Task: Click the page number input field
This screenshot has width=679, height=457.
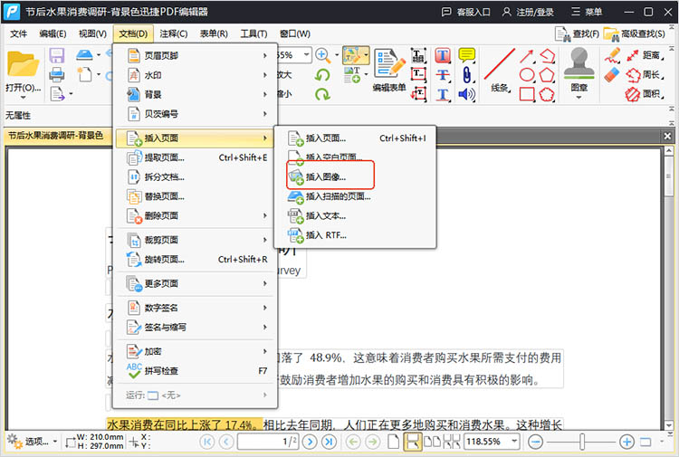Action: coord(268,442)
